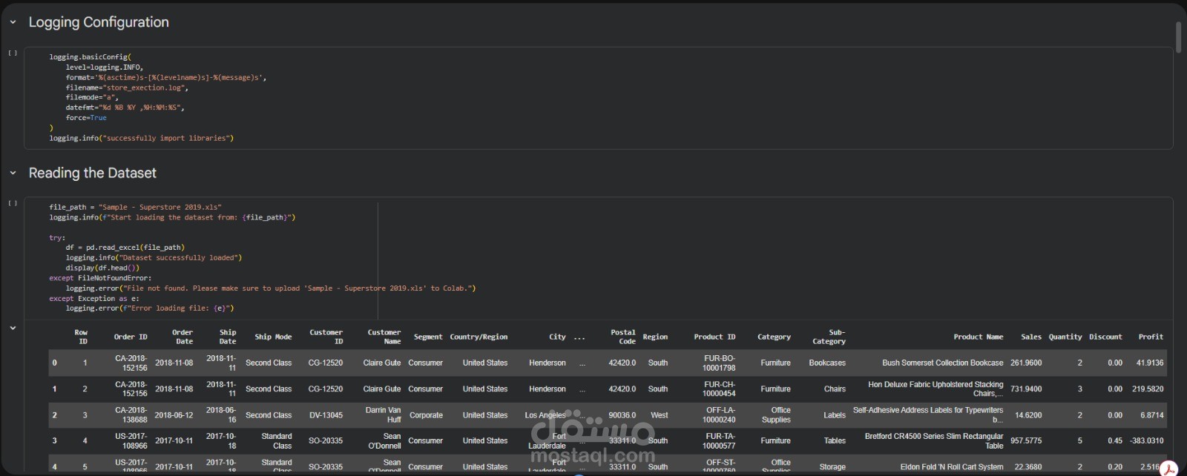Click the Bretford CR4500 Series Slim Rectangular Table cell
The height and width of the screenshot is (476, 1187).
pos(934,440)
